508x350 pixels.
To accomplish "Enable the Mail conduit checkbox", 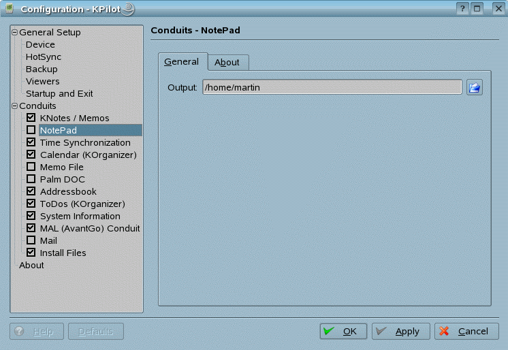I will click(31, 240).
